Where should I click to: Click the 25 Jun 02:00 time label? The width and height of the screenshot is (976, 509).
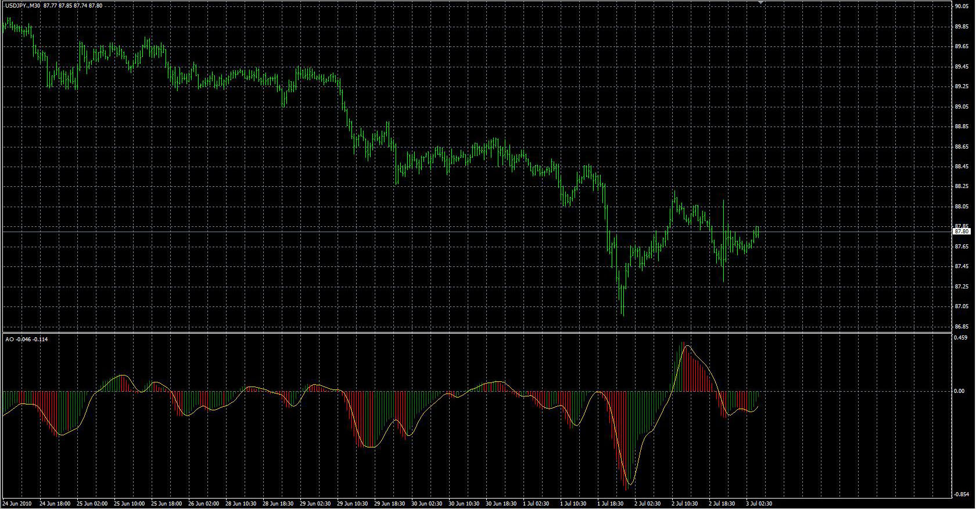point(92,504)
